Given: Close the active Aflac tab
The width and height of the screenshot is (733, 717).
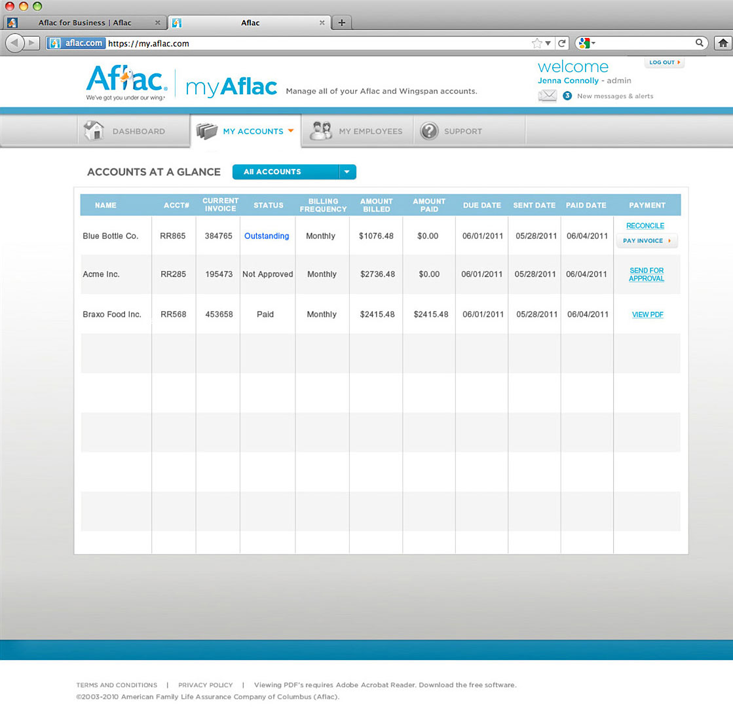Looking at the screenshot, I should click(x=322, y=22).
